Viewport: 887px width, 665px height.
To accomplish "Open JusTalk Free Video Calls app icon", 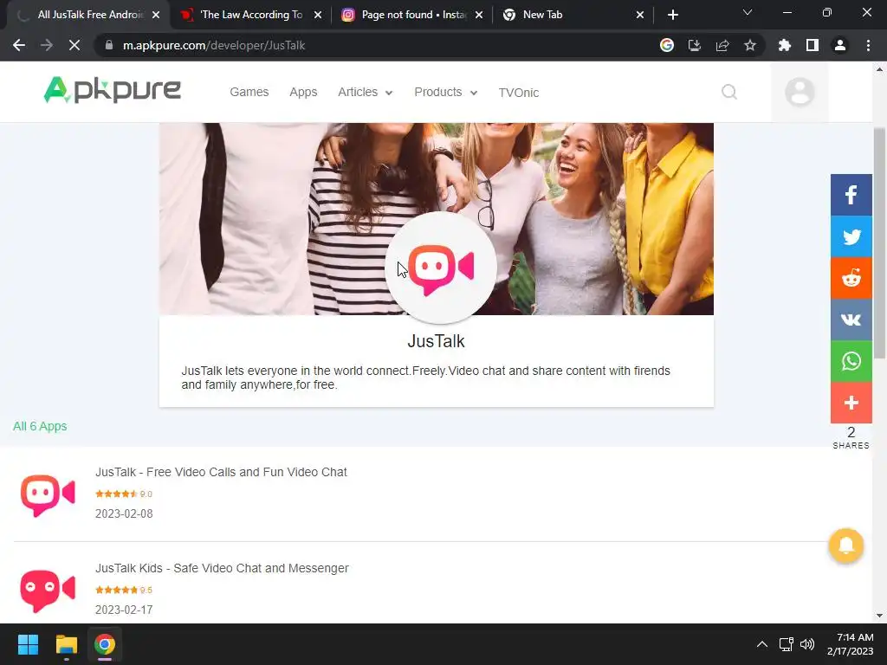I will (x=48, y=494).
